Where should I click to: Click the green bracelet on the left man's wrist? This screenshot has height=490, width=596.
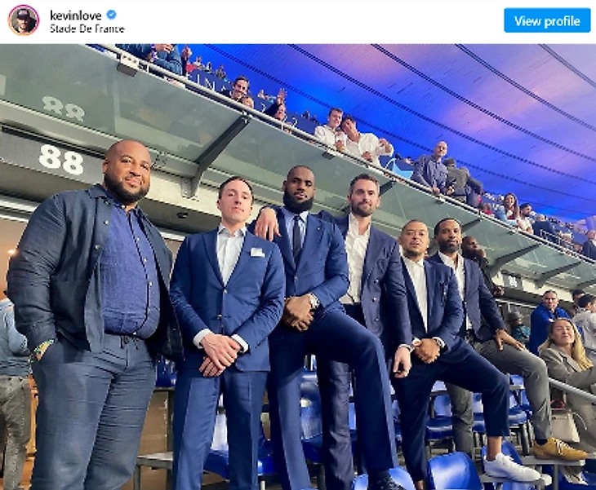[x=43, y=347]
